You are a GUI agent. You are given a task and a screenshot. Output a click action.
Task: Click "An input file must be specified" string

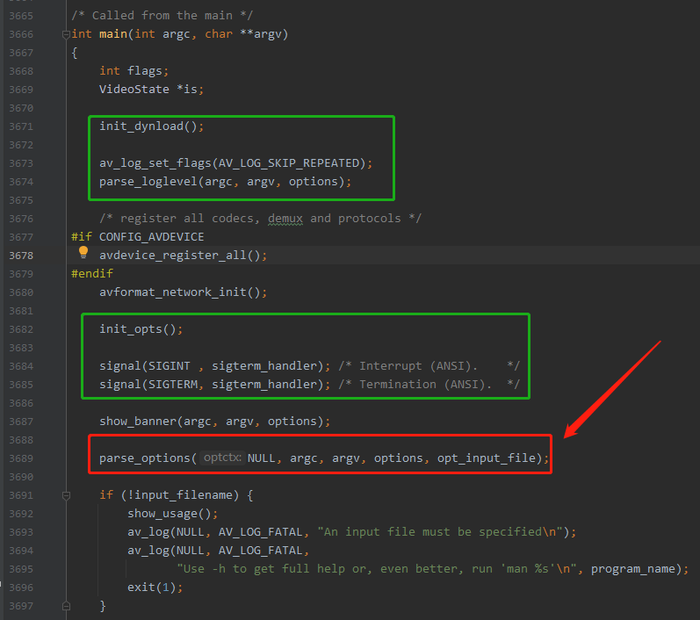click(x=440, y=532)
